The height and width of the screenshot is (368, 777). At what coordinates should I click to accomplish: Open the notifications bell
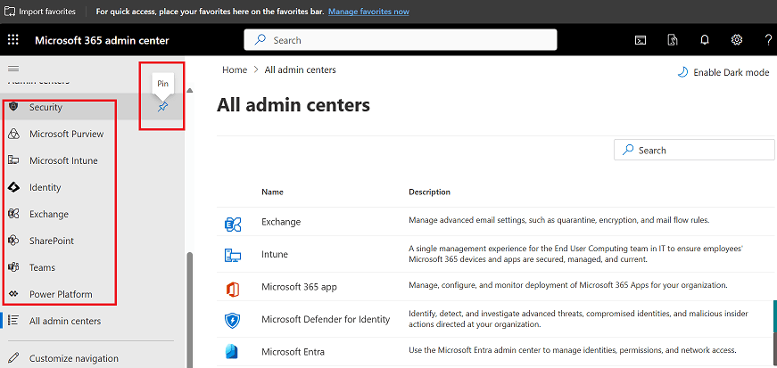pos(705,40)
